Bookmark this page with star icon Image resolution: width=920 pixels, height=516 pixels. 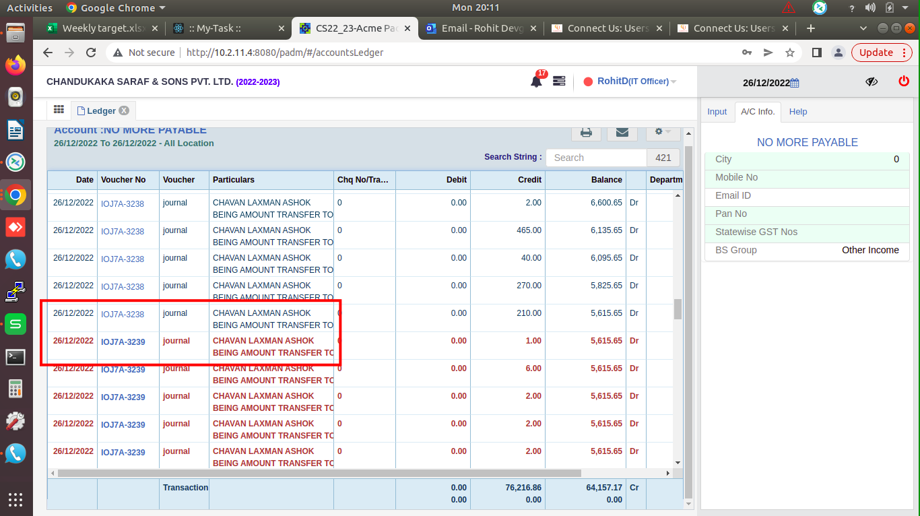[x=790, y=53]
